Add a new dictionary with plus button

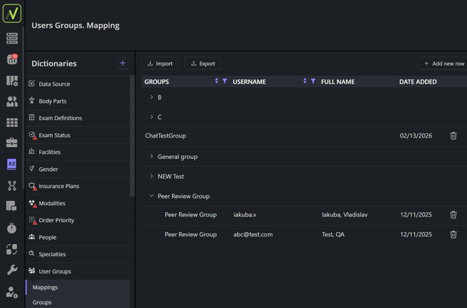click(122, 63)
